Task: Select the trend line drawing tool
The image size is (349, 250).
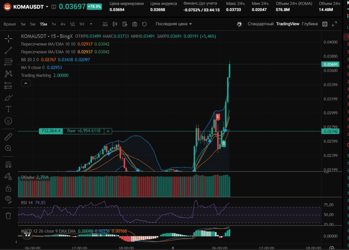Action: pyautogui.click(x=9, y=50)
